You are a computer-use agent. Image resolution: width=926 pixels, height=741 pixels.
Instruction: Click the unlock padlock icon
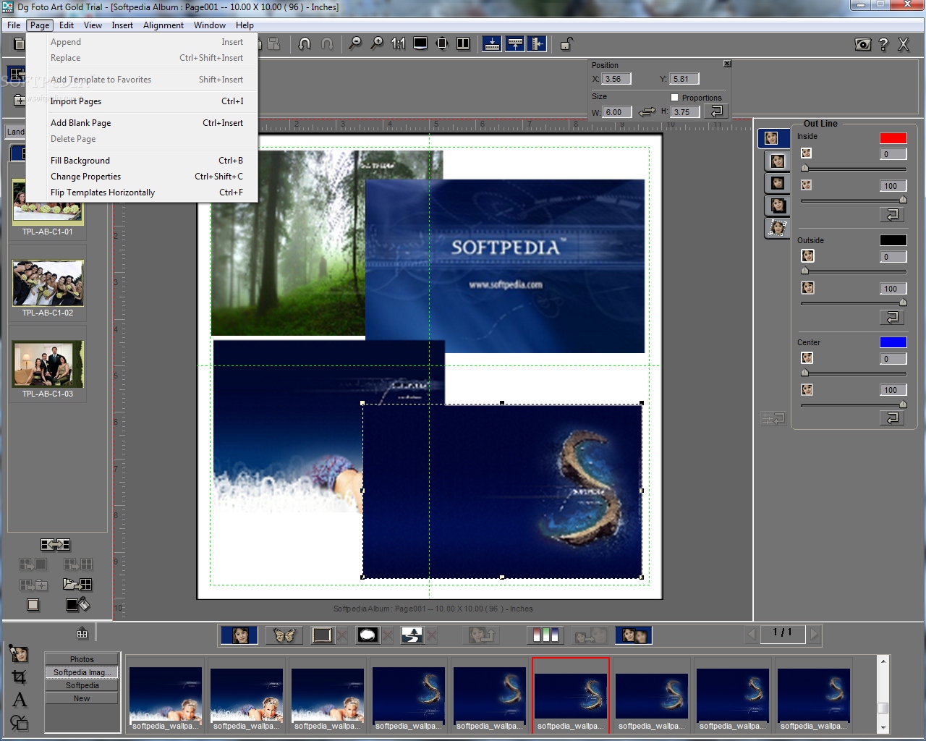pos(566,44)
